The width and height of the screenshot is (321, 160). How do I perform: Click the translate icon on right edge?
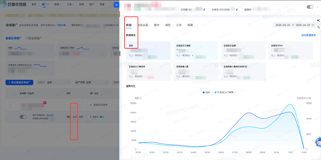pos(318,27)
